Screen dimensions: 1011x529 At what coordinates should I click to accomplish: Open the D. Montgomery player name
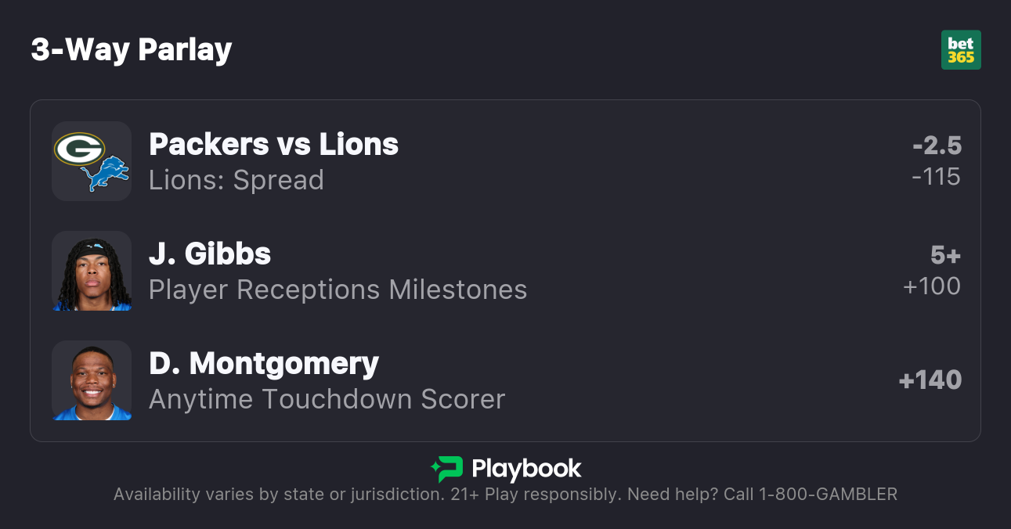coord(264,363)
